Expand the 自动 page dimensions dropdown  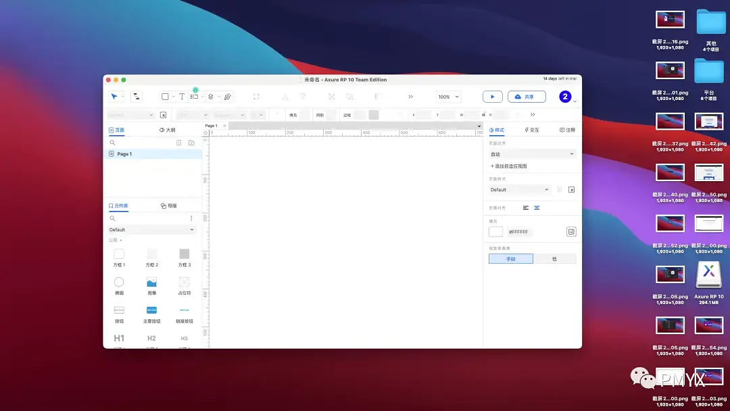click(x=532, y=154)
